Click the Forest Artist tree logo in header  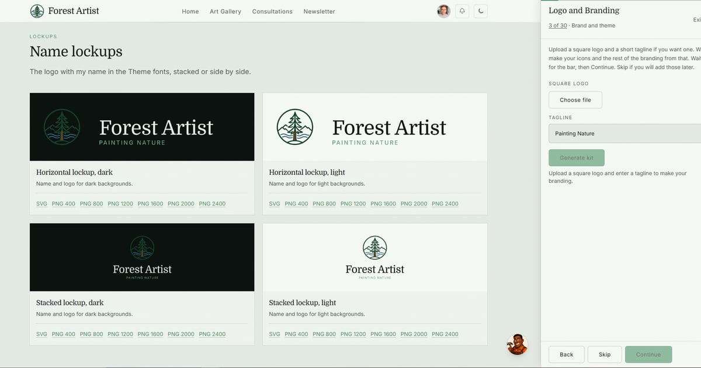[x=37, y=11]
